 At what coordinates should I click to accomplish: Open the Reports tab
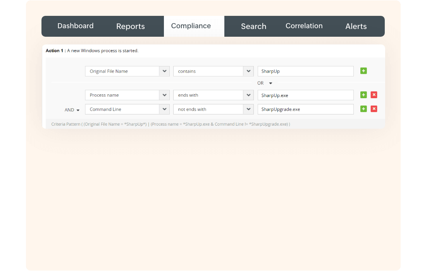[130, 26]
